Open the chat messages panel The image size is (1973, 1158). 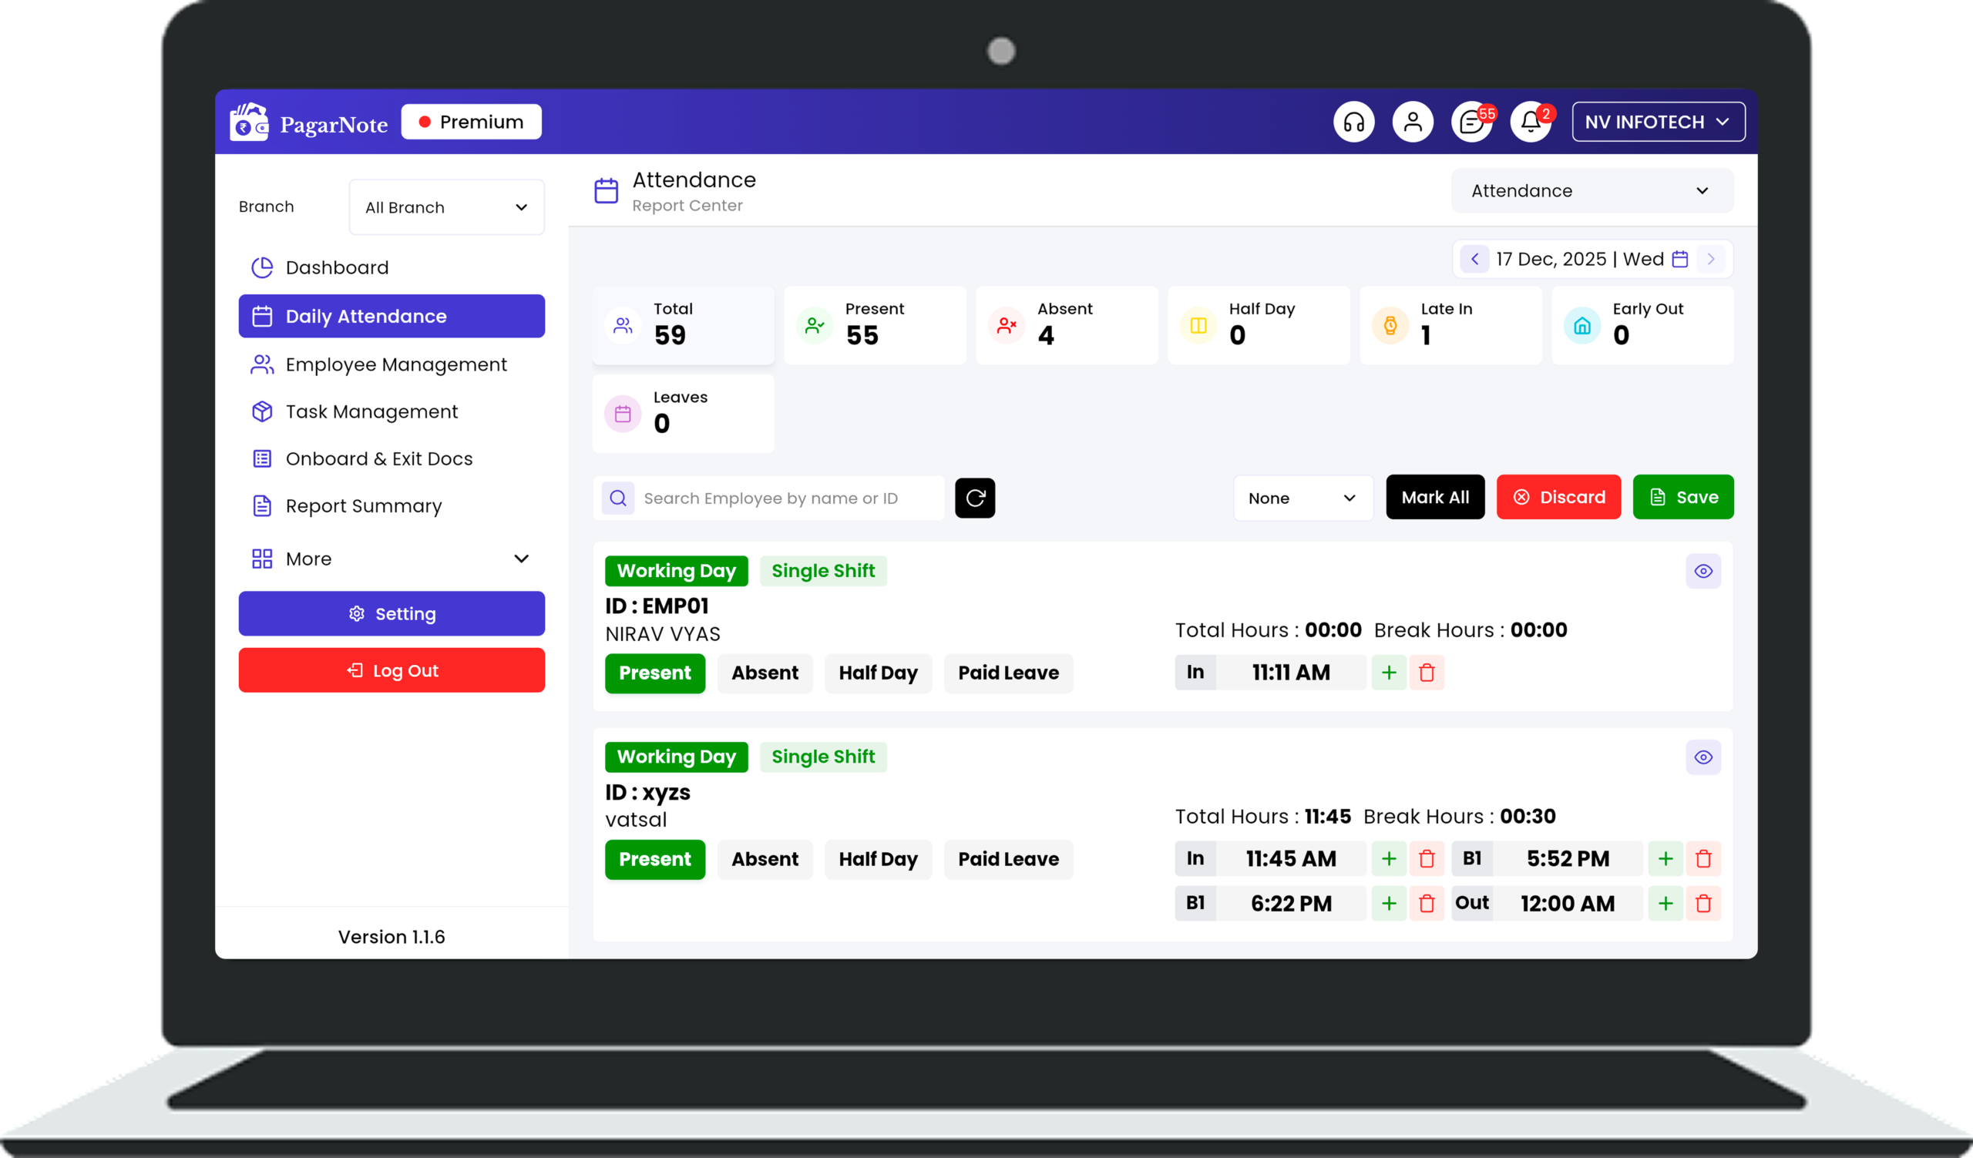coord(1472,121)
